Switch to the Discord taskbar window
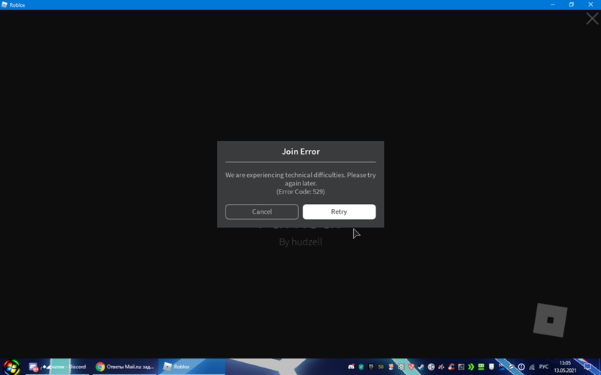 point(58,367)
